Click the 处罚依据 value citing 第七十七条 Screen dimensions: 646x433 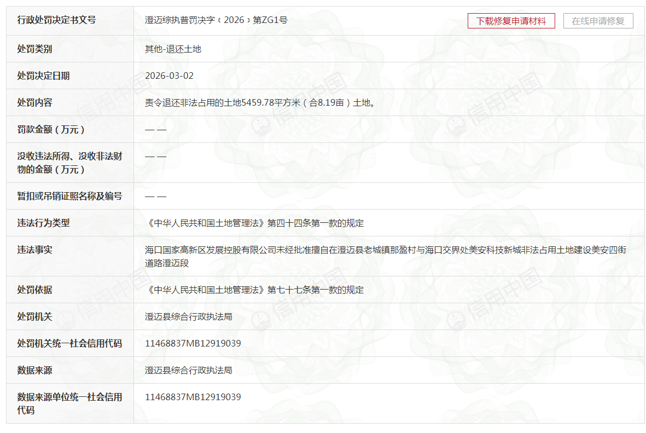coord(254,290)
